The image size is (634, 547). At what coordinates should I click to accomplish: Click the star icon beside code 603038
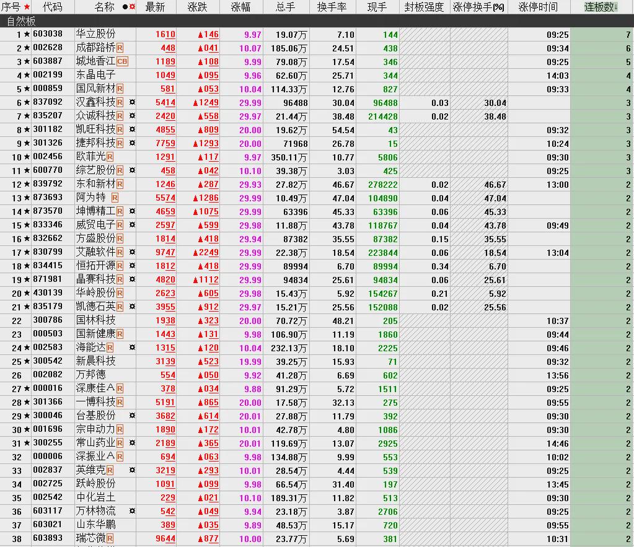[x=27, y=34]
